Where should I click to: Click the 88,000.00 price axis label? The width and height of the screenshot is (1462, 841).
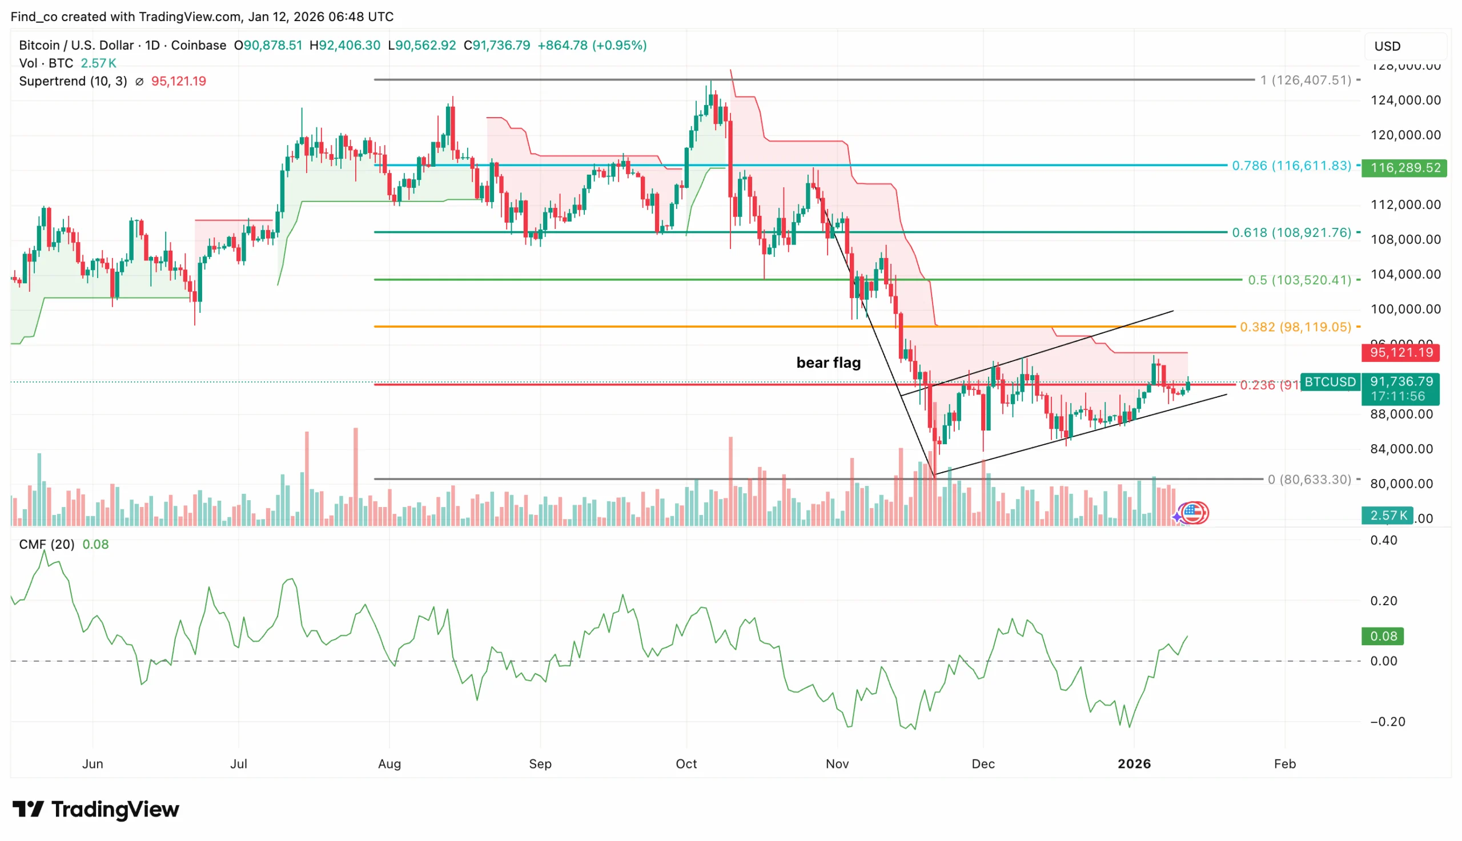[1402, 414]
